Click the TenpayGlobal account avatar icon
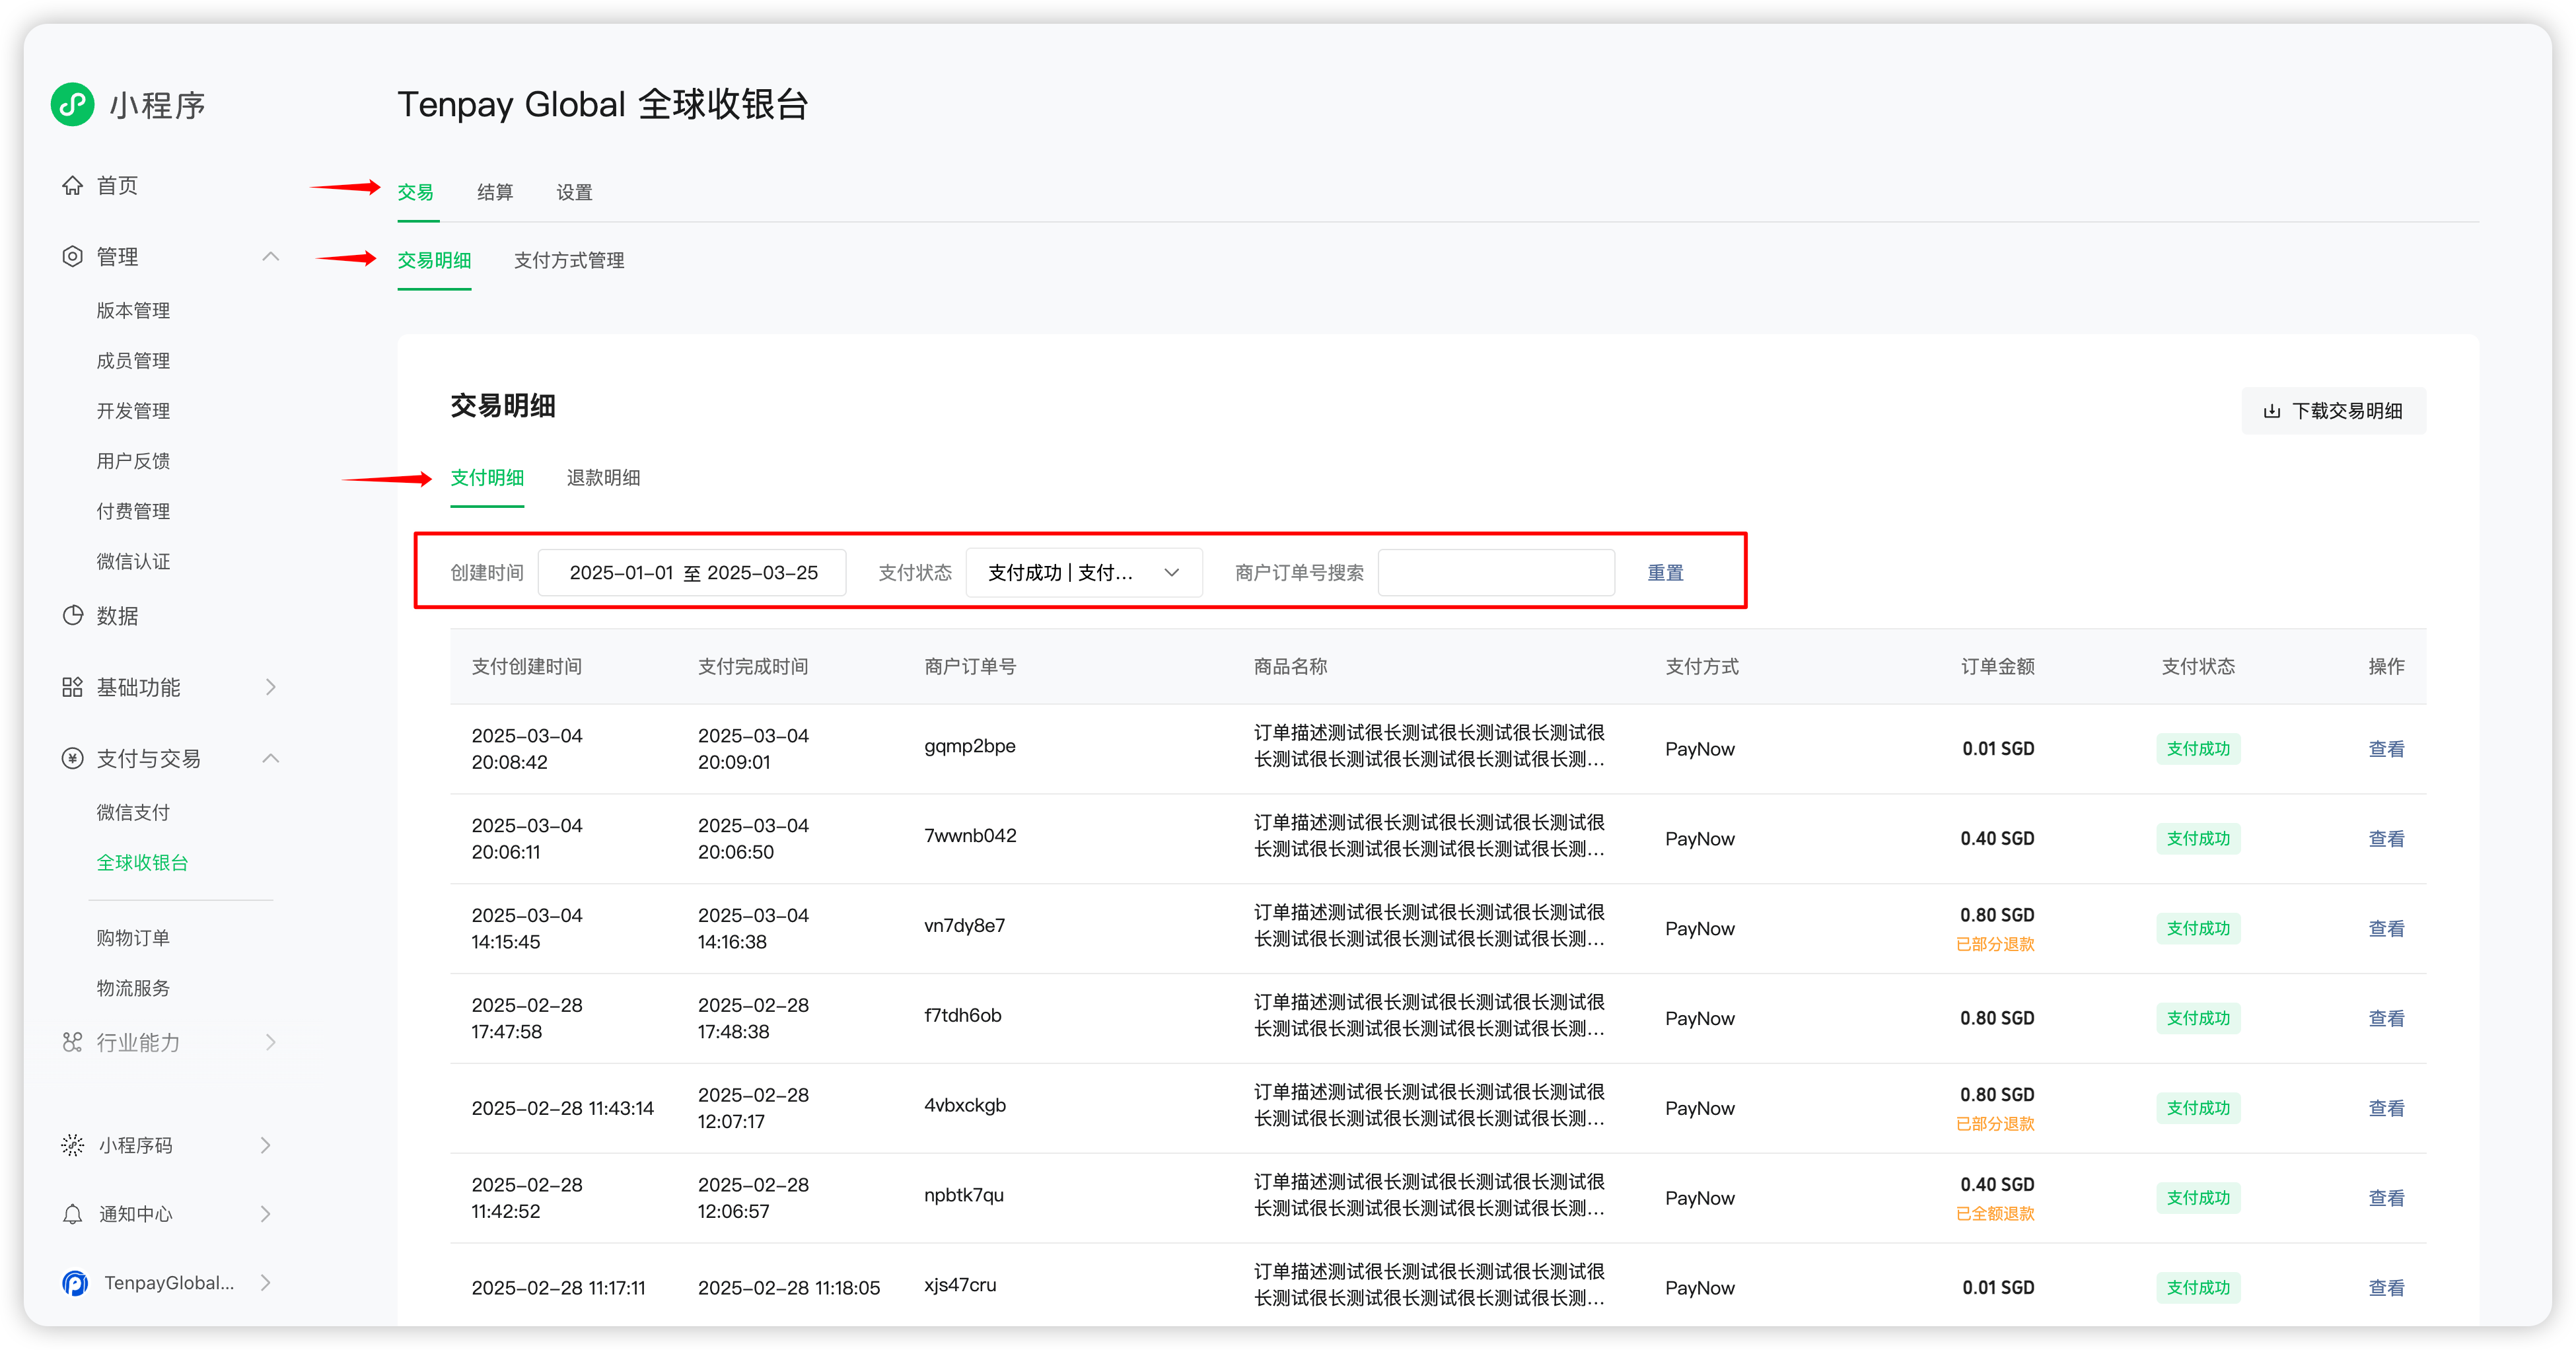This screenshot has height=1350, width=2576. (x=75, y=1283)
